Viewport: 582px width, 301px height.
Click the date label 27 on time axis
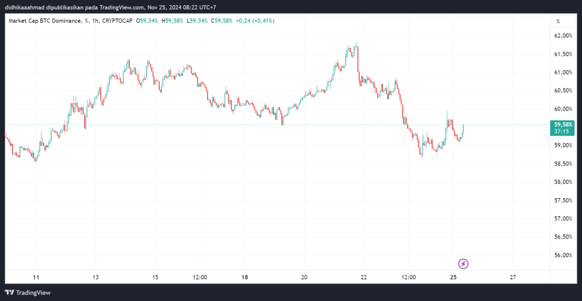click(513, 277)
